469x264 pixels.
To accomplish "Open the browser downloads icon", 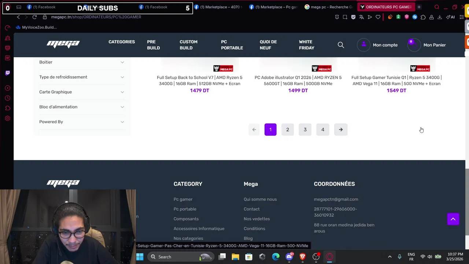I will click(x=439, y=17).
